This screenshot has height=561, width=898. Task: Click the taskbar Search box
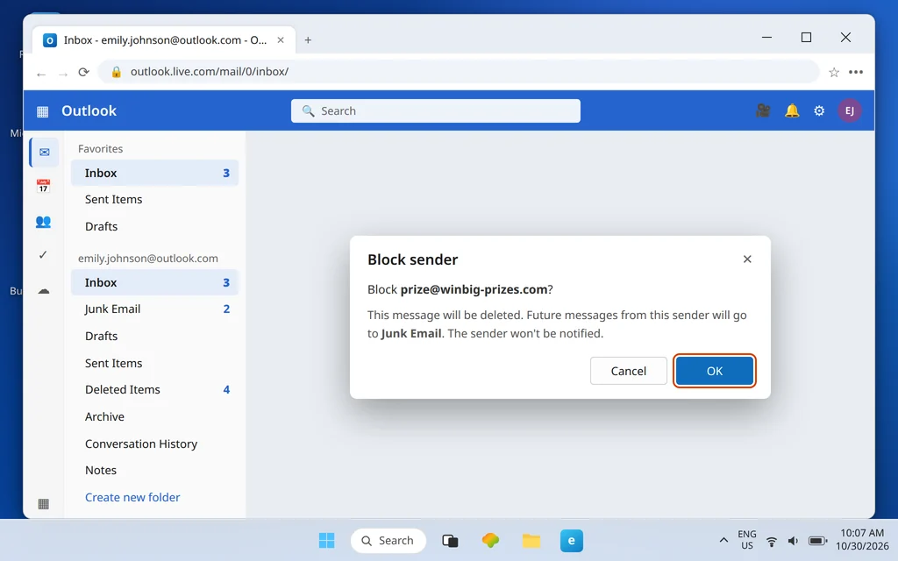click(x=388, y=540)
